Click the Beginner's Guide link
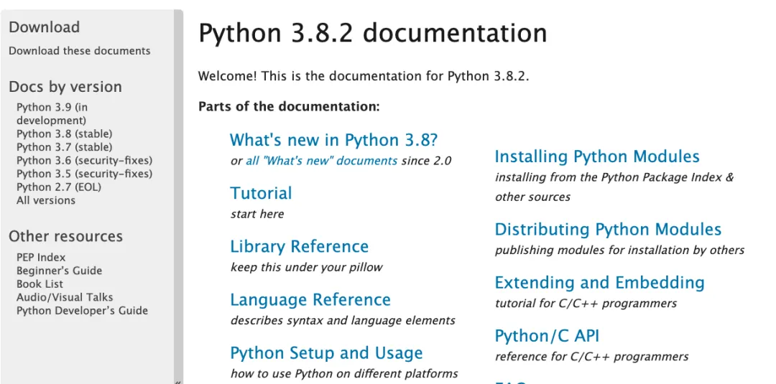Screen dimensions: 776x384 click(59, 271)
